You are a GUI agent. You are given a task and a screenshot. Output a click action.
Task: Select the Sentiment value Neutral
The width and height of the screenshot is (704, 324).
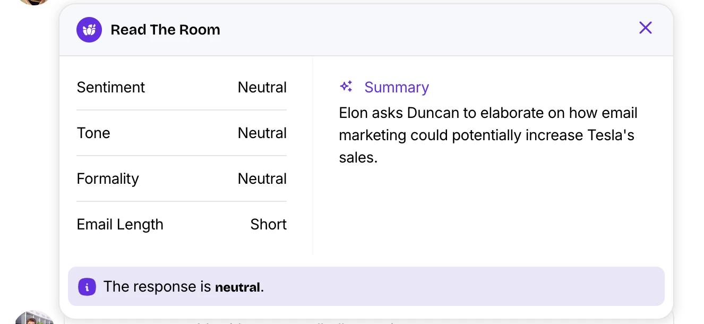[262, 87]
